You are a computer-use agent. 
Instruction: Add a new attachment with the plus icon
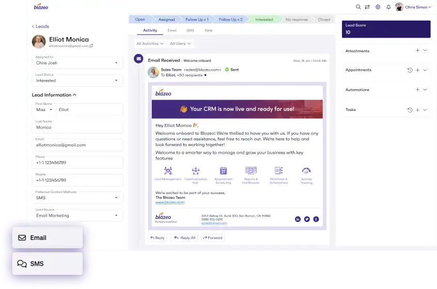click(417, 51)
